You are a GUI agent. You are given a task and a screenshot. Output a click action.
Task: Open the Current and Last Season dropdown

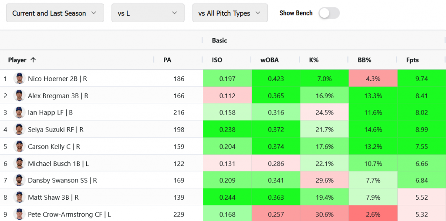click(x=55, y=13)
